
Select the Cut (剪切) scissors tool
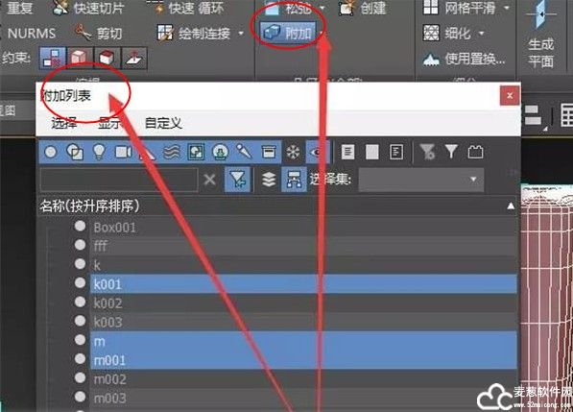pos(98,34)
